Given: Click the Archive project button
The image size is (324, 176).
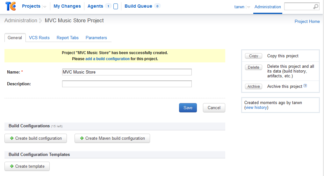Looking at the screenshot, I should tap(254, 87).
